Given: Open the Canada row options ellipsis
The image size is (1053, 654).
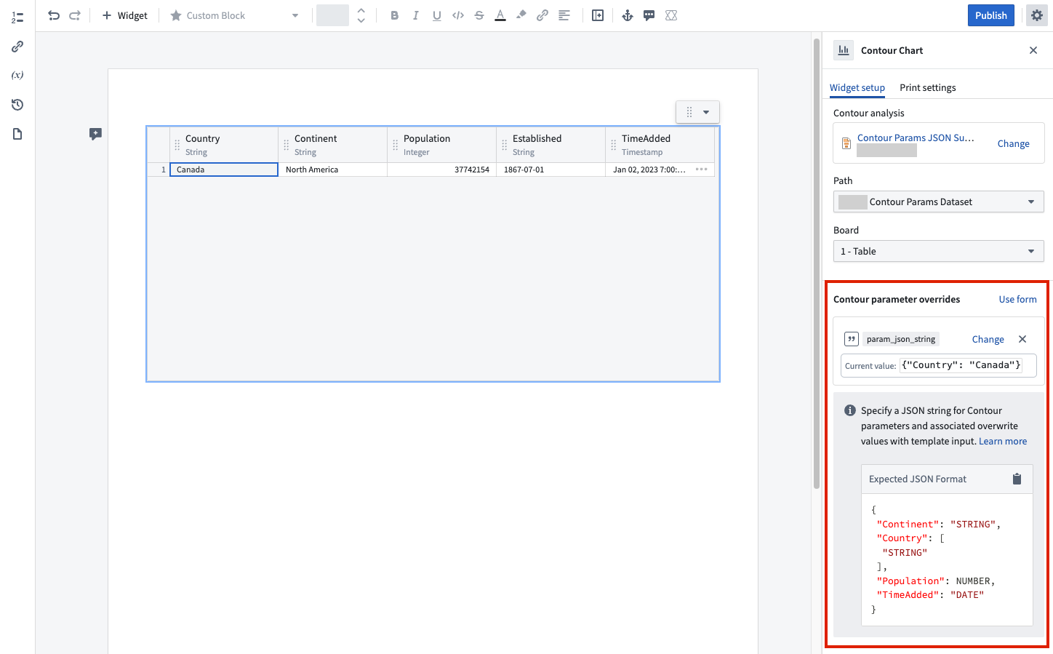Looking at the screenshot, I should [701, 170].
